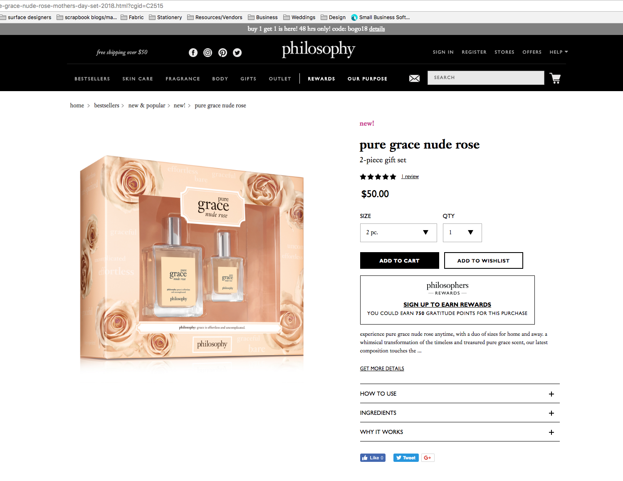Expand the WHY IT WORKS section
Screen dimensions: 623x481
tap(460, 432)
